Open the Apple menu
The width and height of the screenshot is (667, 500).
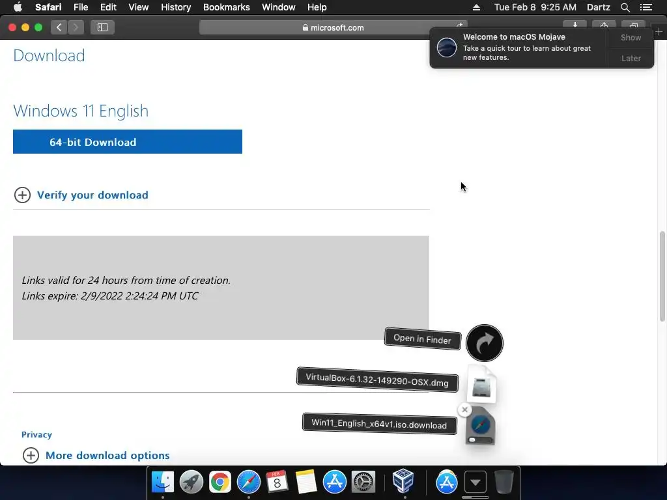coord(18,7)
